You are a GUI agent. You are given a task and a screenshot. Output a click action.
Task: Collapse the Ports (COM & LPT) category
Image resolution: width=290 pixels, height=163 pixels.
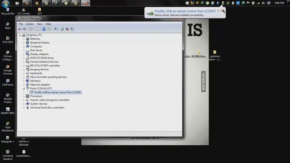[x=24, y=89]
